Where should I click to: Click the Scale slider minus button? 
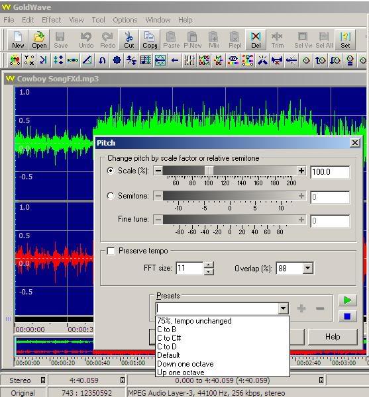click(x=158, y=171)
